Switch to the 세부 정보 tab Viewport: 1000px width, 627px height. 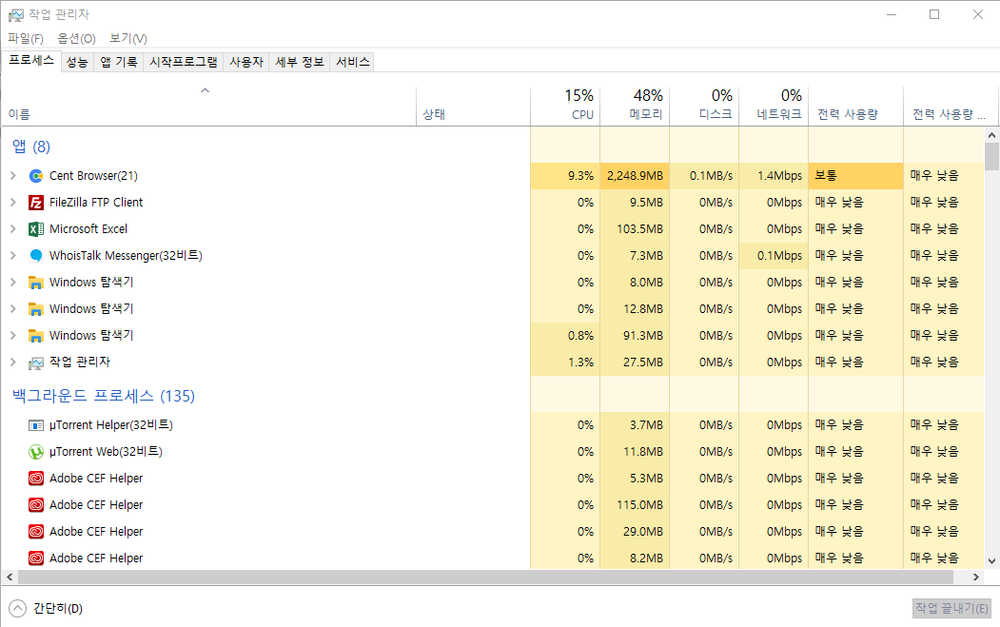pos(300,62)
